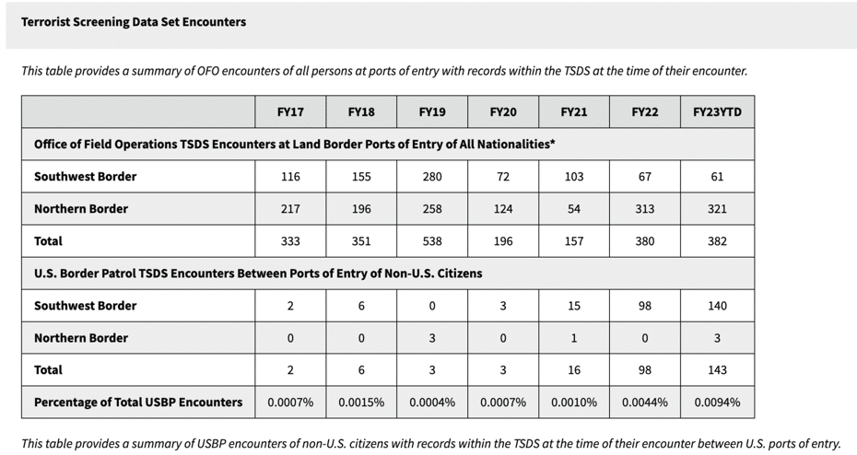857x455 pixels.
Task: Select the FY17 column header
Action: pos(290,112)
